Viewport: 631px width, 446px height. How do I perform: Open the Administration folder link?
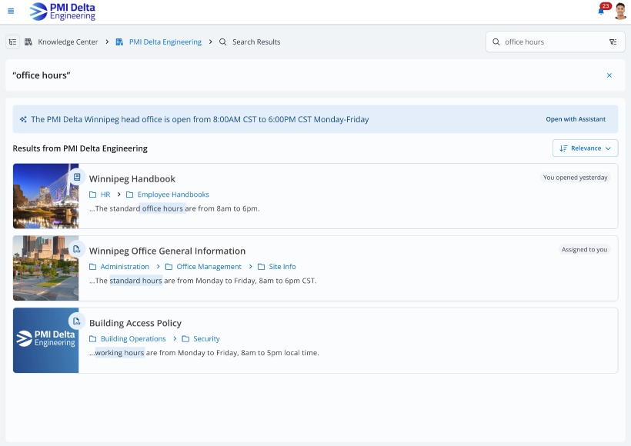(x=125, y=267)
